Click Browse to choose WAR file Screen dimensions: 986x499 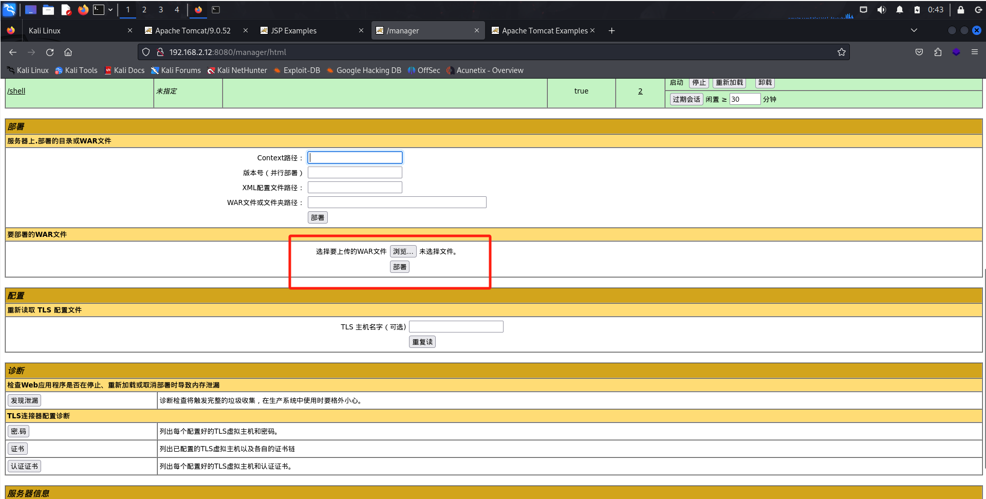403,251
